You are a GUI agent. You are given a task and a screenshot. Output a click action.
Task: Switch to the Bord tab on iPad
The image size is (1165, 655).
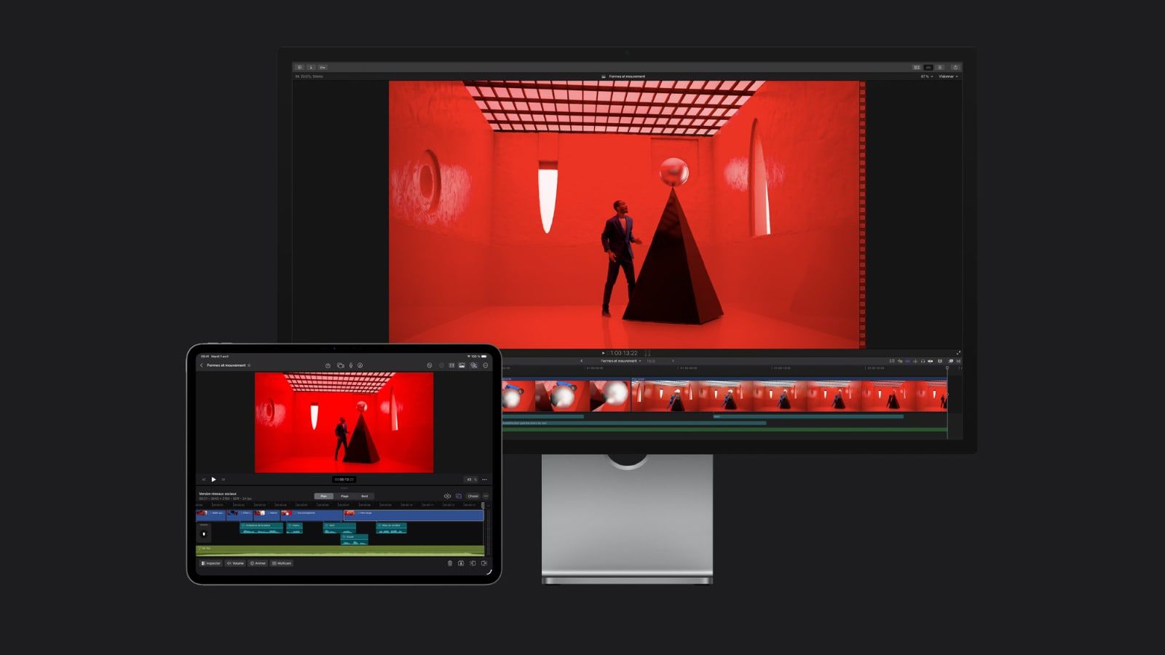(365, 496)
